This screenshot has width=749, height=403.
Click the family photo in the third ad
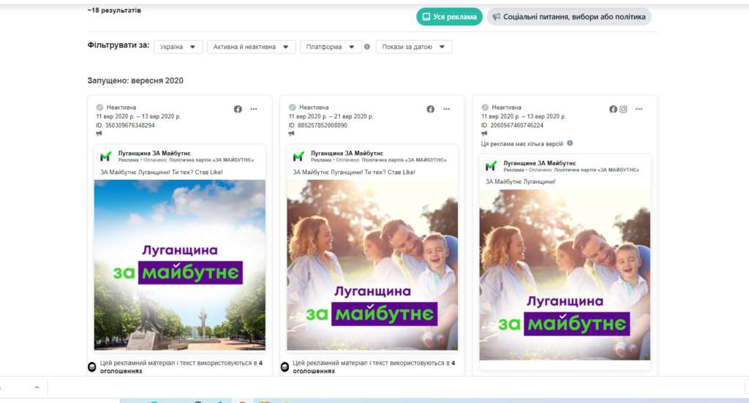(565, 275)
